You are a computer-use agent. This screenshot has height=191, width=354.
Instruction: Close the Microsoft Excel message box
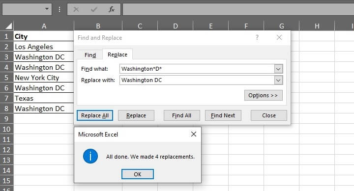194,134
